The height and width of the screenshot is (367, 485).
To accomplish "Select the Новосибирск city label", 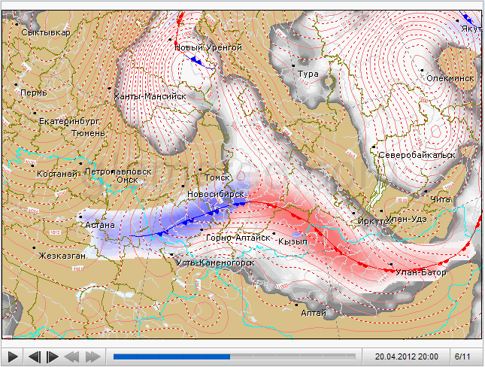I will coord(216,194).
